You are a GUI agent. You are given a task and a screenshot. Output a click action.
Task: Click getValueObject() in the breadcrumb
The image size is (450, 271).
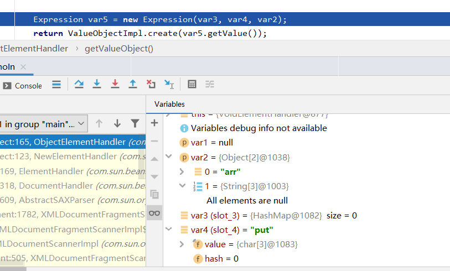[x=118, y=49]
